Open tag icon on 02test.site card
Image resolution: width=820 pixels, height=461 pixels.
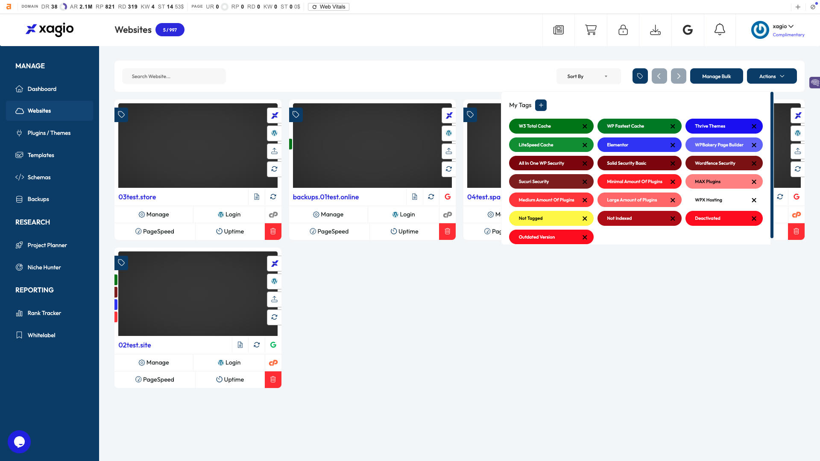[x=121, y=263]
